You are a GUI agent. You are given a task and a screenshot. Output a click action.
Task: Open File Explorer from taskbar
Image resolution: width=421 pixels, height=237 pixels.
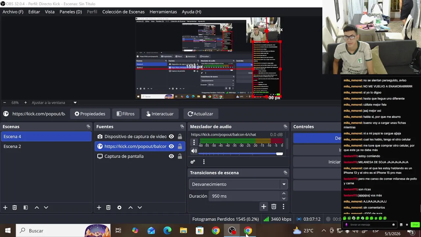pyautogui.click(x=184, y=231)
